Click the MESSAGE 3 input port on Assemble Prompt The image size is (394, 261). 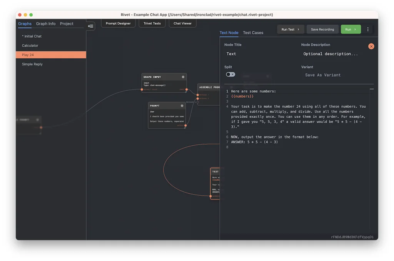click(x=198, y=102)
